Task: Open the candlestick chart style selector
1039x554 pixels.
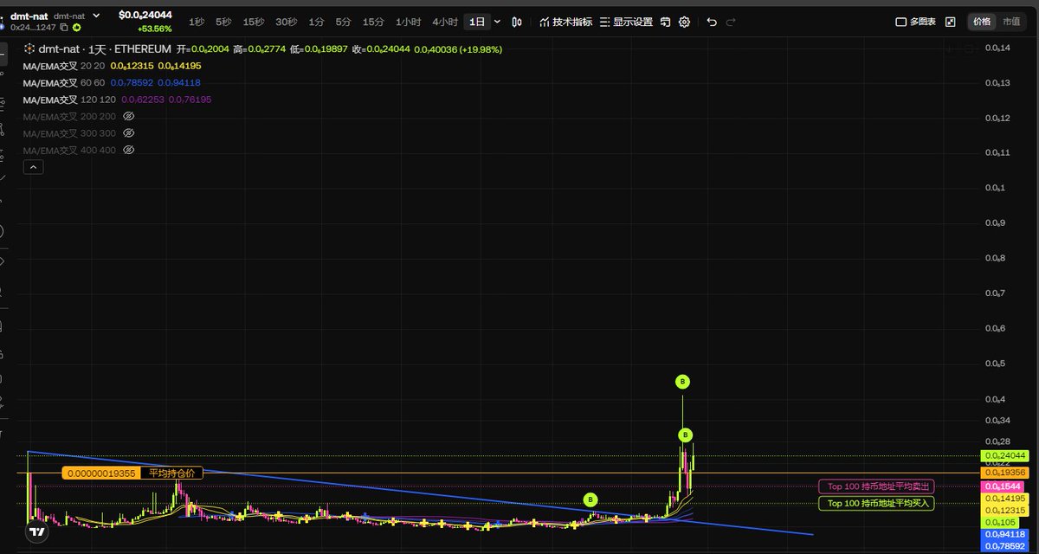Action: pyautogui.click(x=517, y=22)
